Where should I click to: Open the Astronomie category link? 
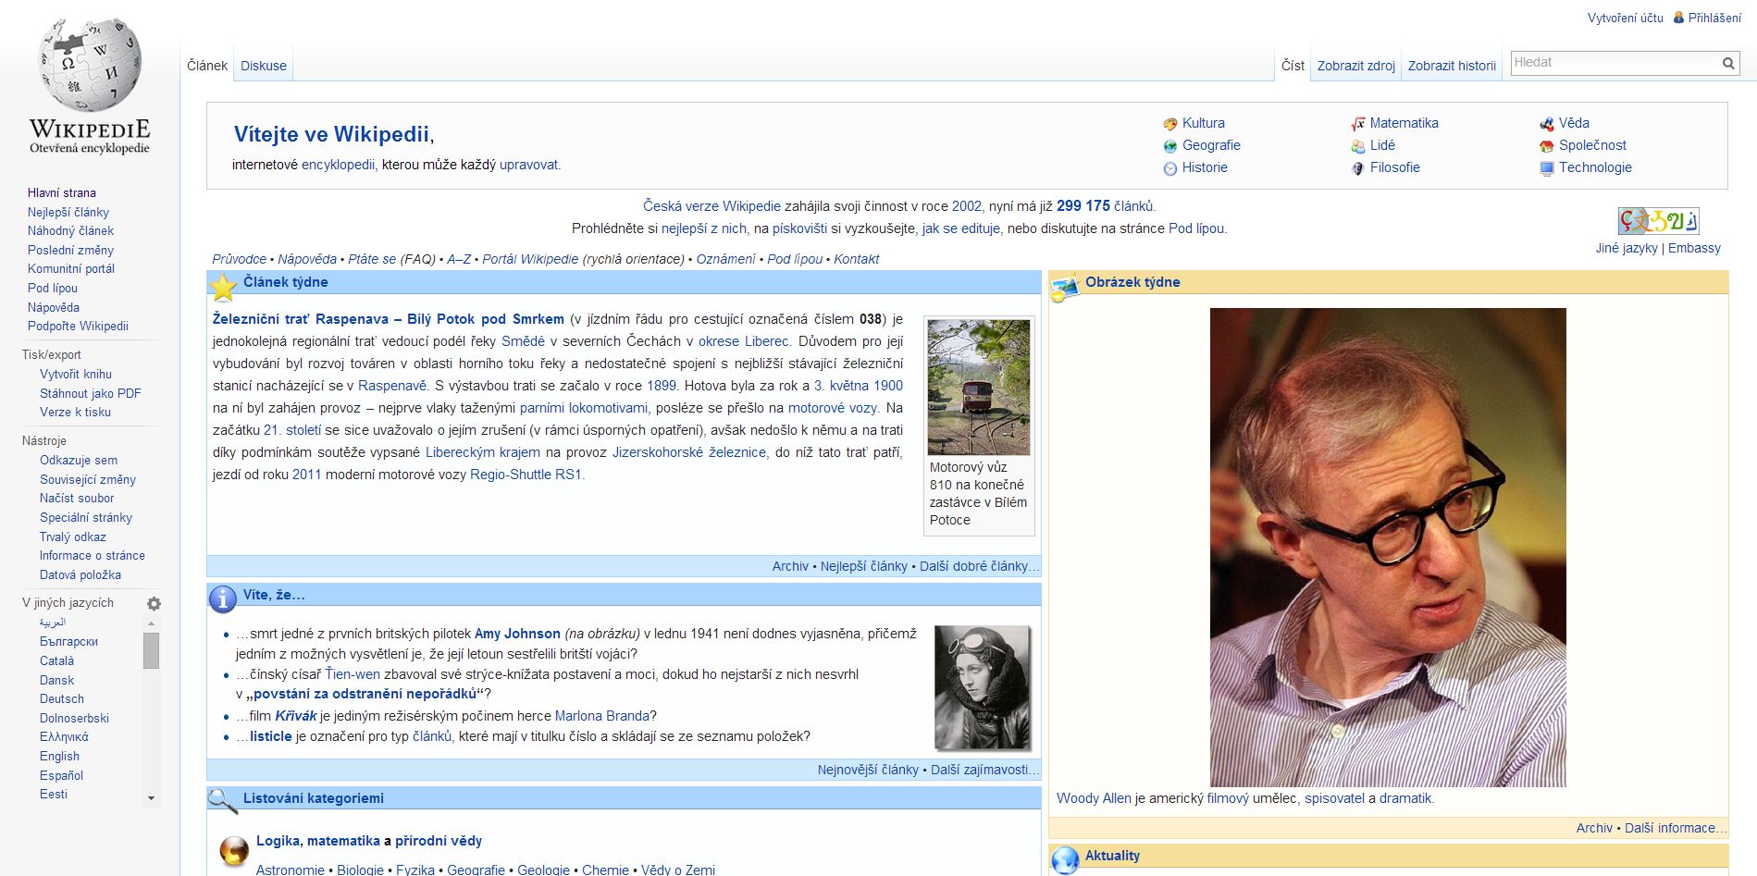coord(291,870)
